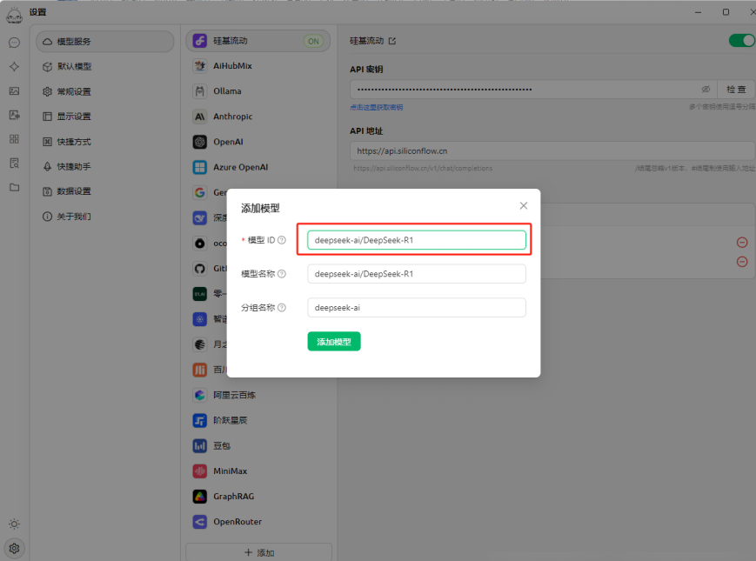Select 硅基流动 provider in list

click(258, 41)
